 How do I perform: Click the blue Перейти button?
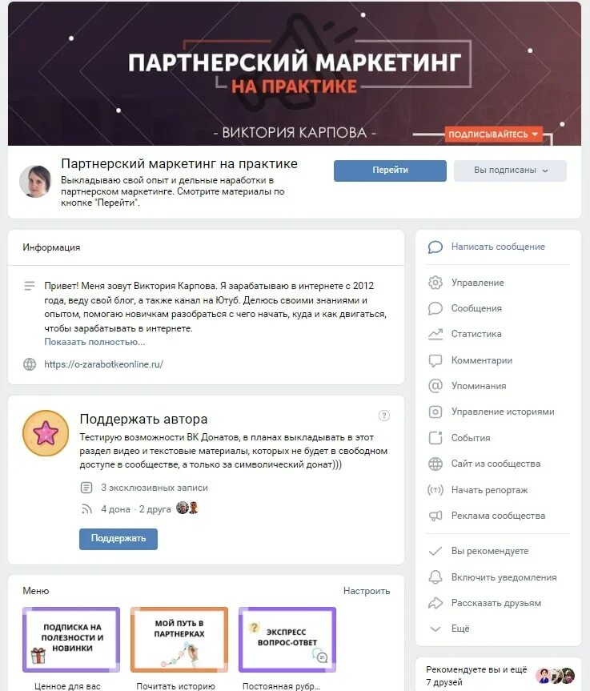[390, 171]
